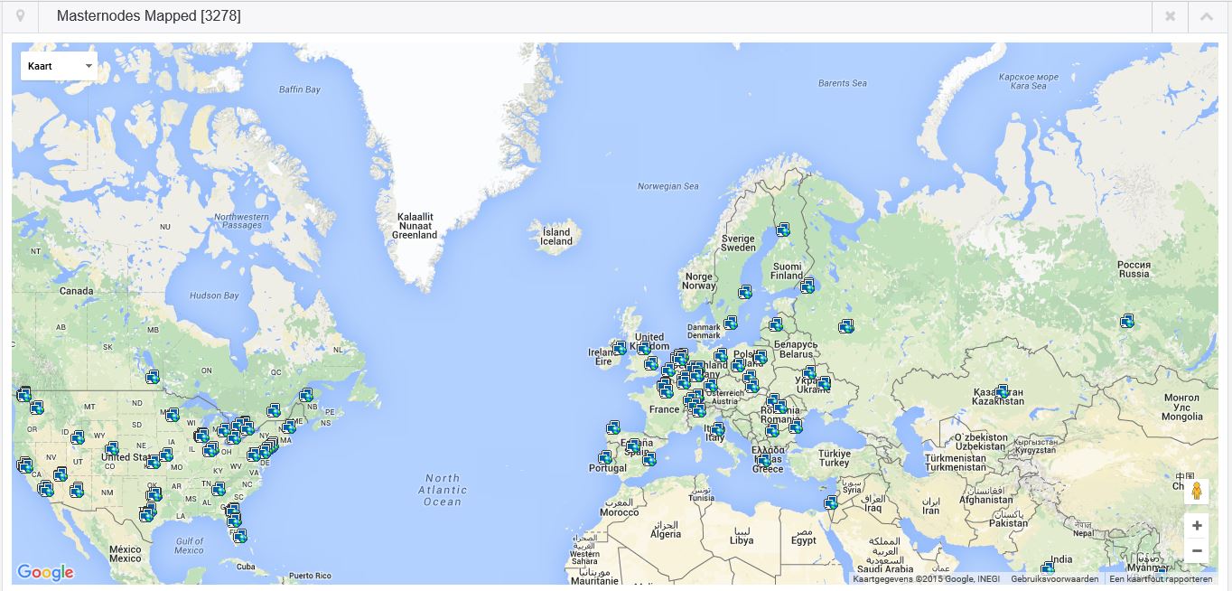Image resolution: width=1232 pixels, height=591 pixels.
Task: Click the masternode marker in Minnesota
Action: point(172,415)
